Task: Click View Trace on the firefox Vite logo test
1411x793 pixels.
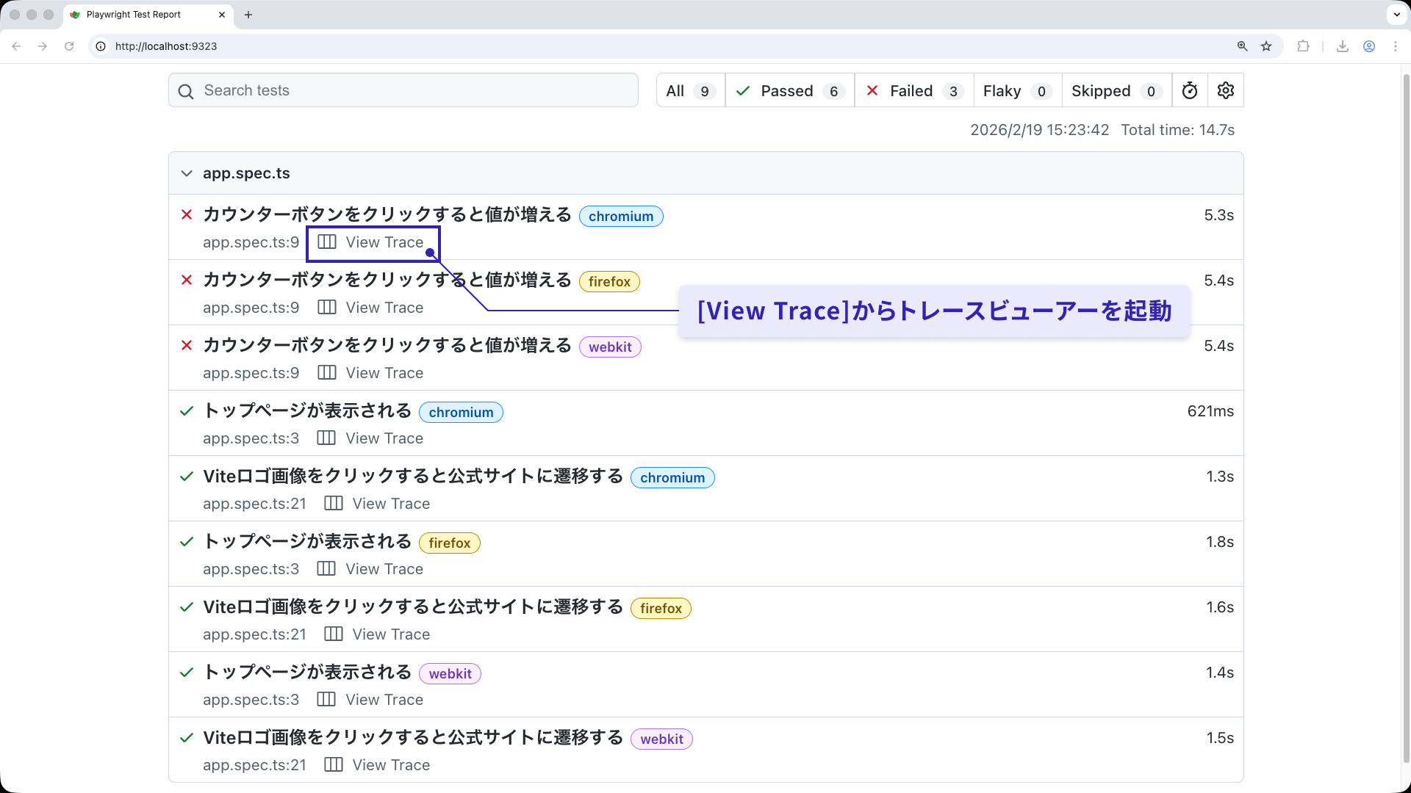Action: (x=390, y=634)
